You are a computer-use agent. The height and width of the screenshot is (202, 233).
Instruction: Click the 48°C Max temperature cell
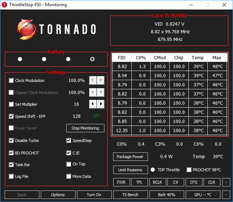[x=218, y=67]
